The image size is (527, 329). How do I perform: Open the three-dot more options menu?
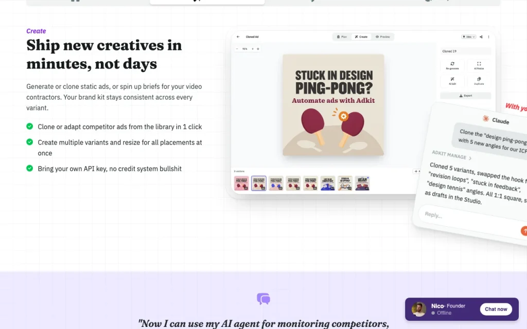tap(489, 37)
